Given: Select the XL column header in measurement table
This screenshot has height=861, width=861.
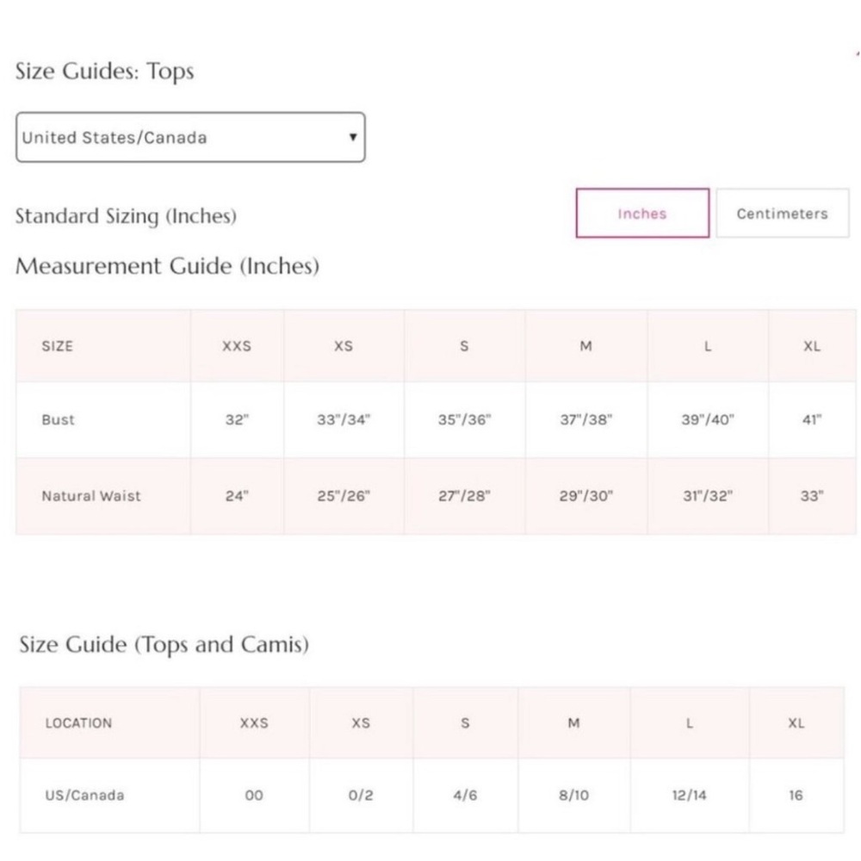Looking at the screenshot, I should click(812, 346).
